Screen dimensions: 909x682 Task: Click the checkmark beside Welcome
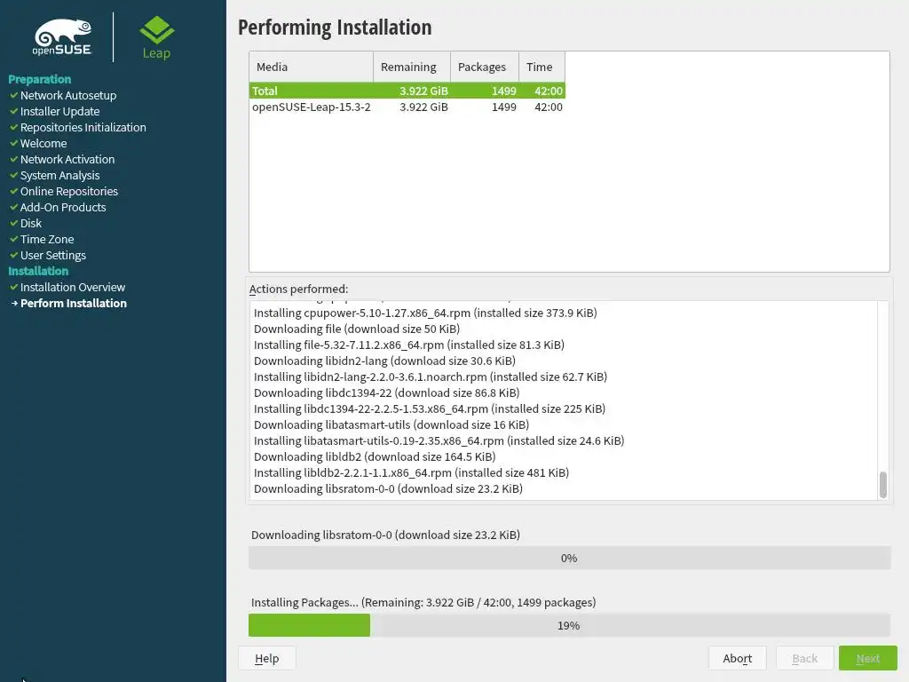(x=14, y=143)
